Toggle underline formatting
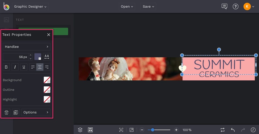 click(x=24, y=67)
